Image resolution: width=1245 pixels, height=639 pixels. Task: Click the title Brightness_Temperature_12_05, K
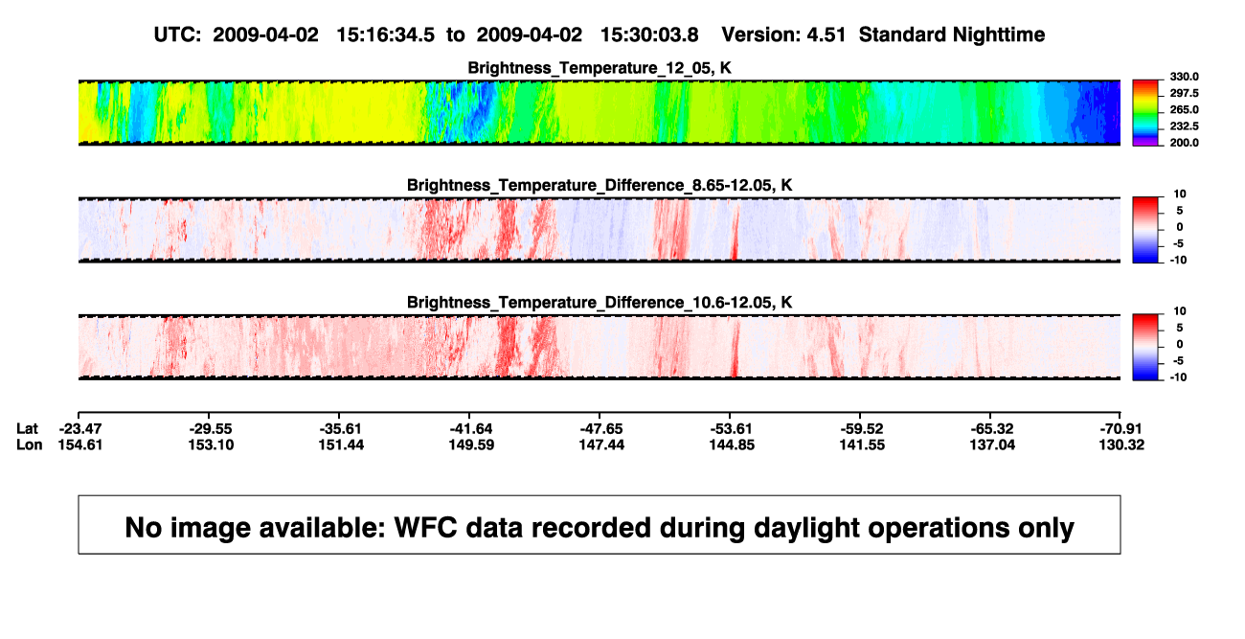600,68
